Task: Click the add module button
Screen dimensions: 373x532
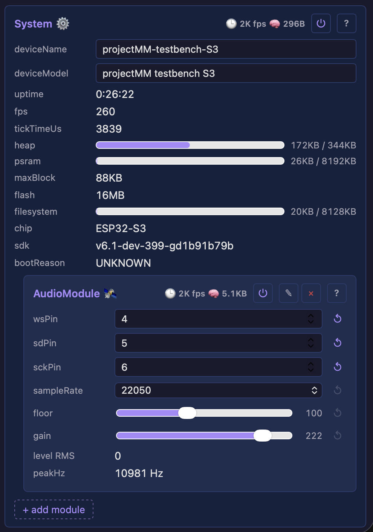Action: (54, 510)
